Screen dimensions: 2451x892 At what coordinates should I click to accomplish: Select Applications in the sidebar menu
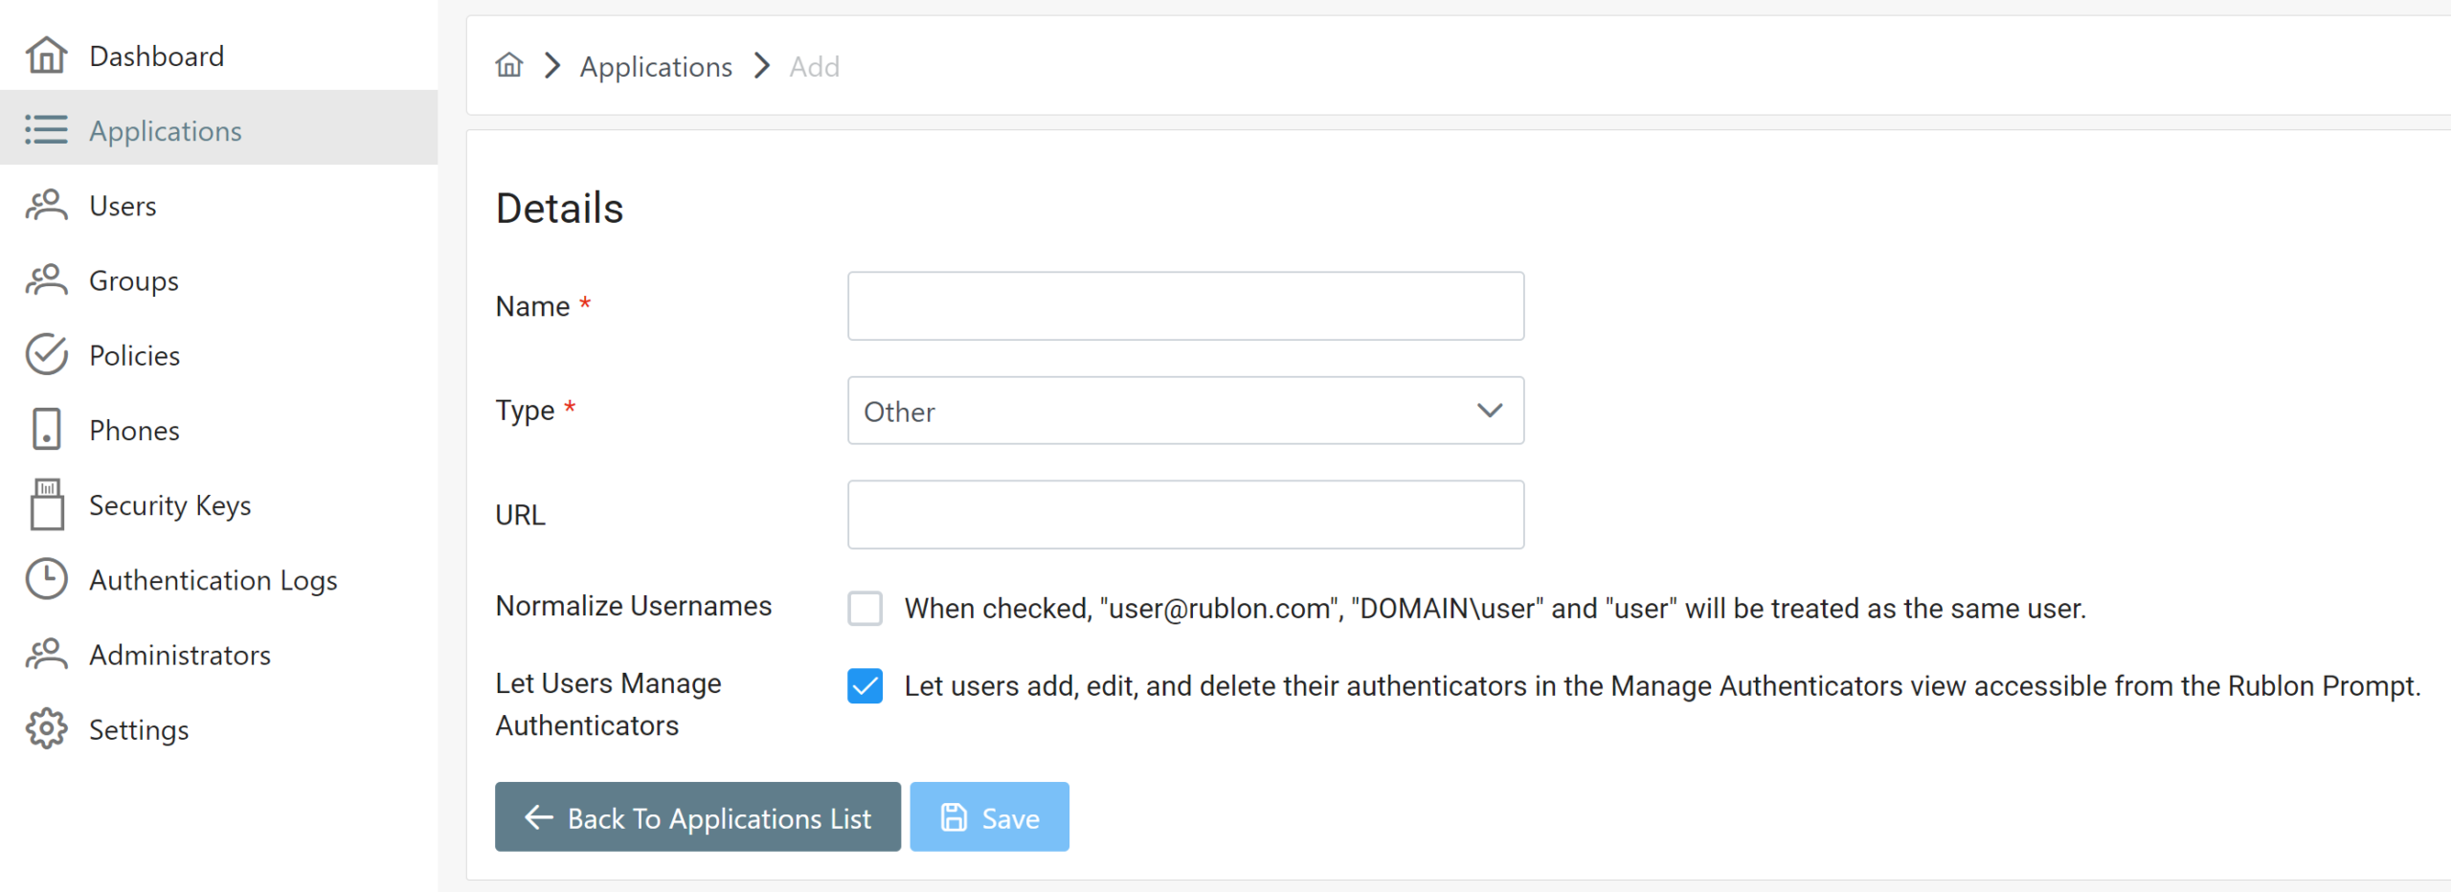pyautogui.click(x=166, y=130)
